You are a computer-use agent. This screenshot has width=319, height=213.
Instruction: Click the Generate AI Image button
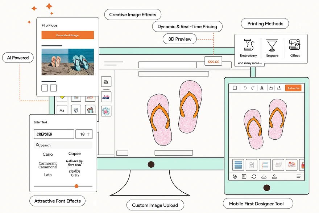(68, 34)
